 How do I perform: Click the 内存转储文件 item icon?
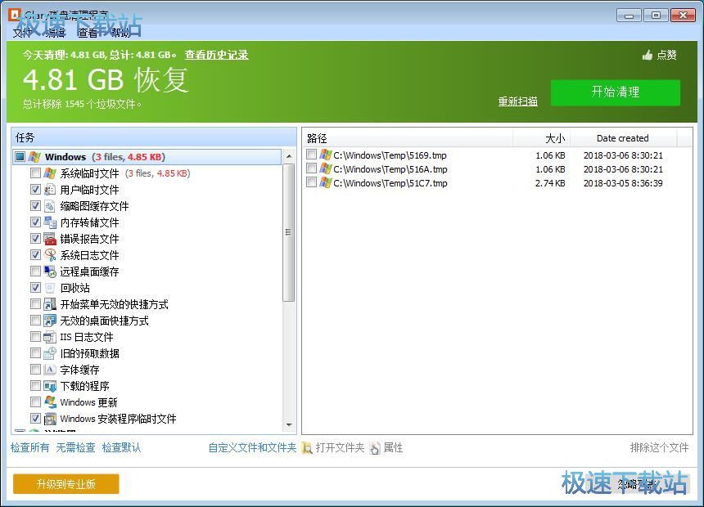click(x=50, y=222)
